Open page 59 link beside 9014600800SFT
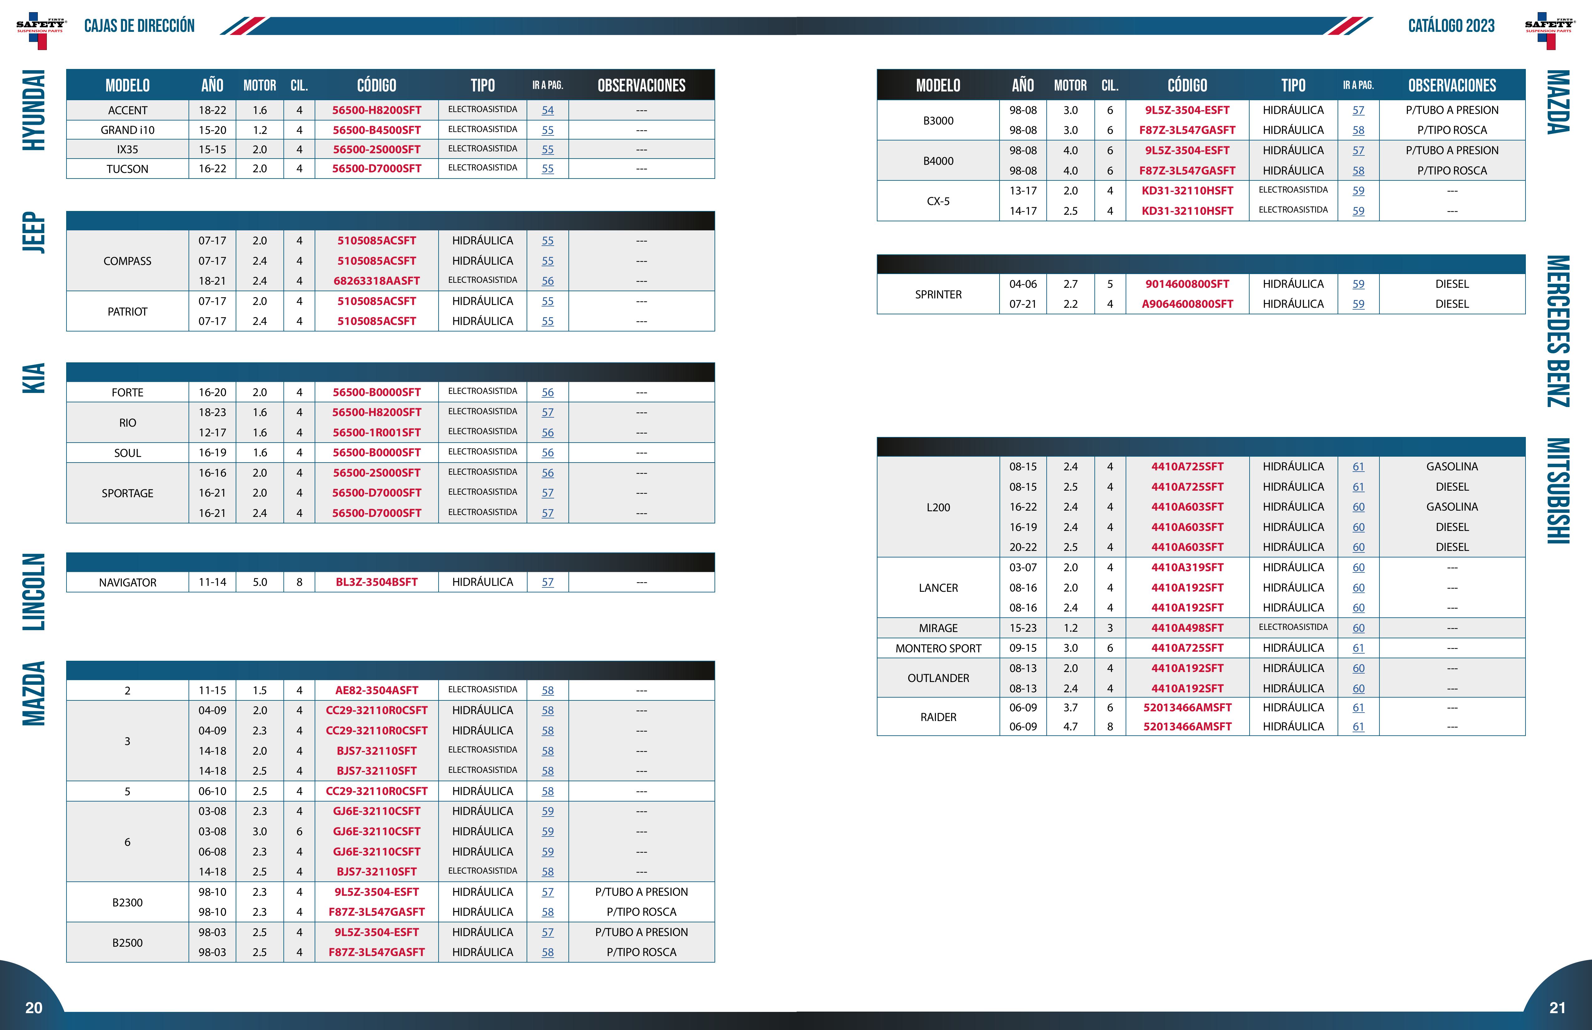The image size is (1592, 1030). 1359,284
